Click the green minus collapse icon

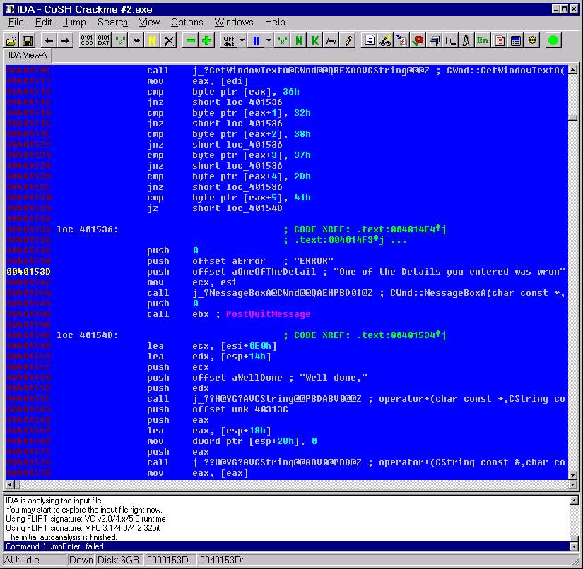click(190, 40)
